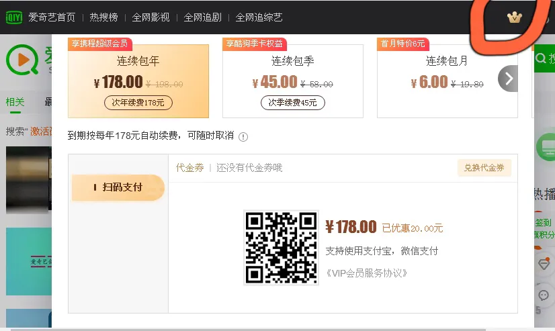Open 全网影视 menu item
This screenshot has width=555, height=331.
(151, 17)
